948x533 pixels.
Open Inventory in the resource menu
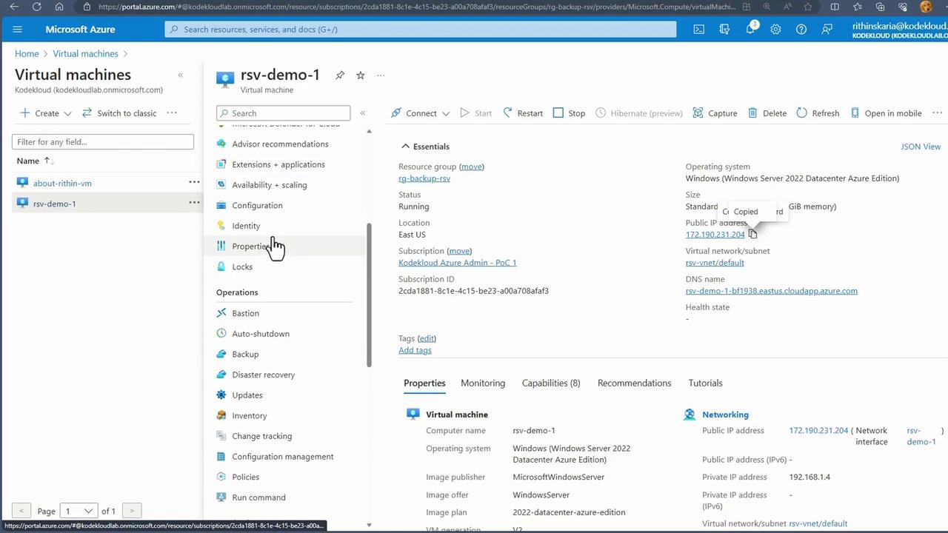pyautogui.click(x=249, y=415)
